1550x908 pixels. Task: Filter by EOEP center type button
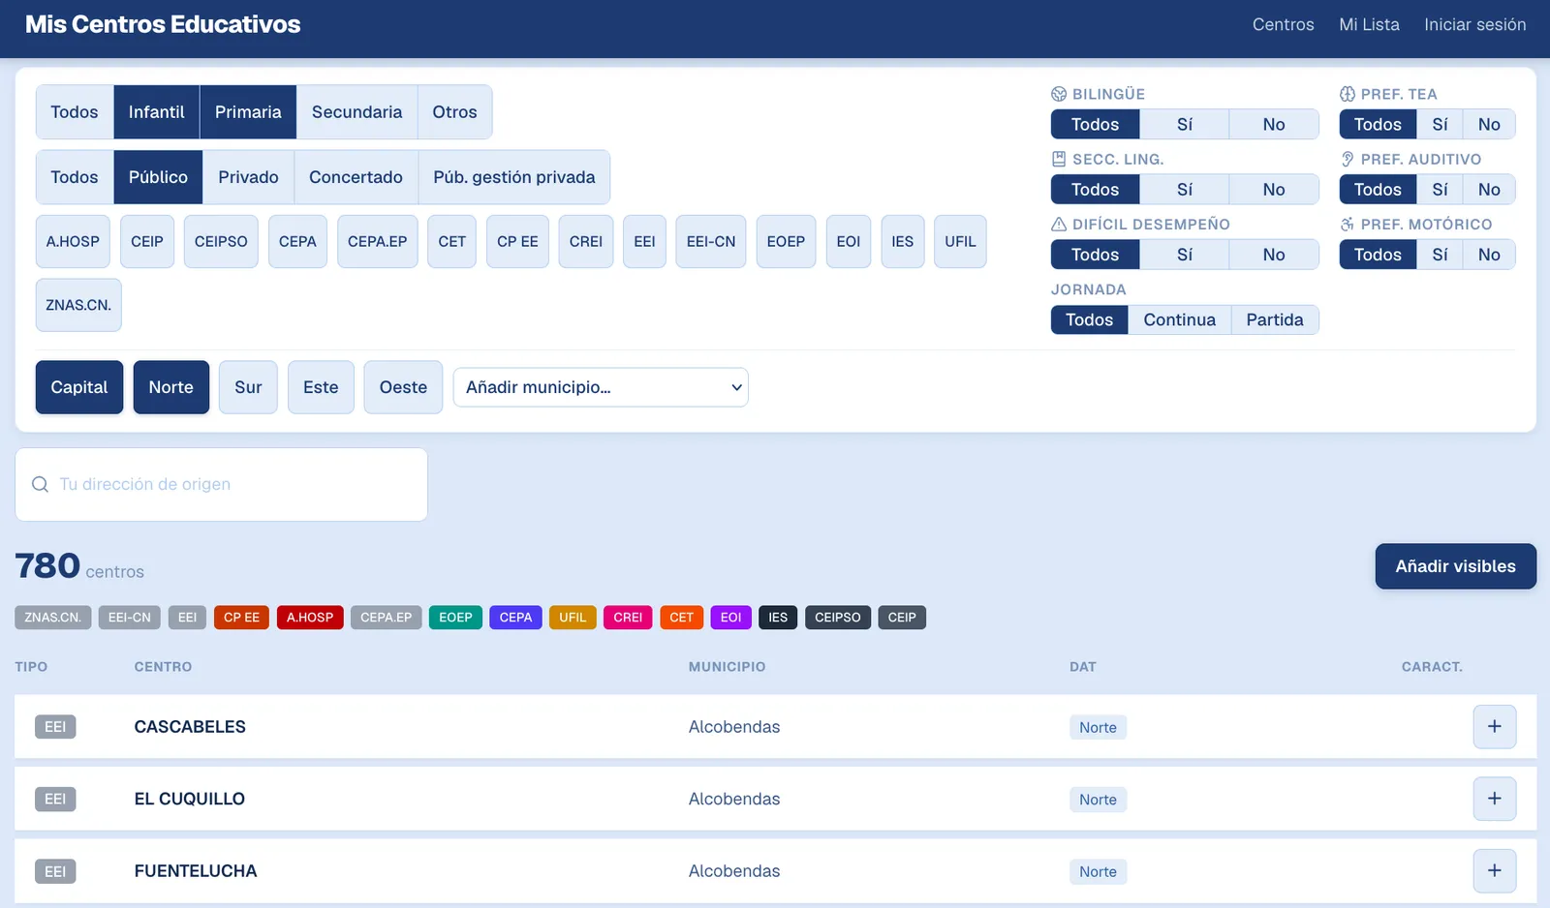(x=786, y=242)
